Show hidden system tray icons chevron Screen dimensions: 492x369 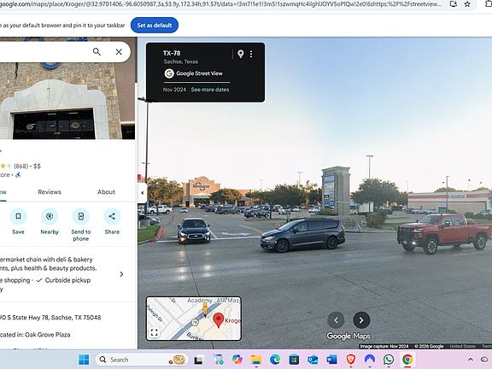point(471,360)
